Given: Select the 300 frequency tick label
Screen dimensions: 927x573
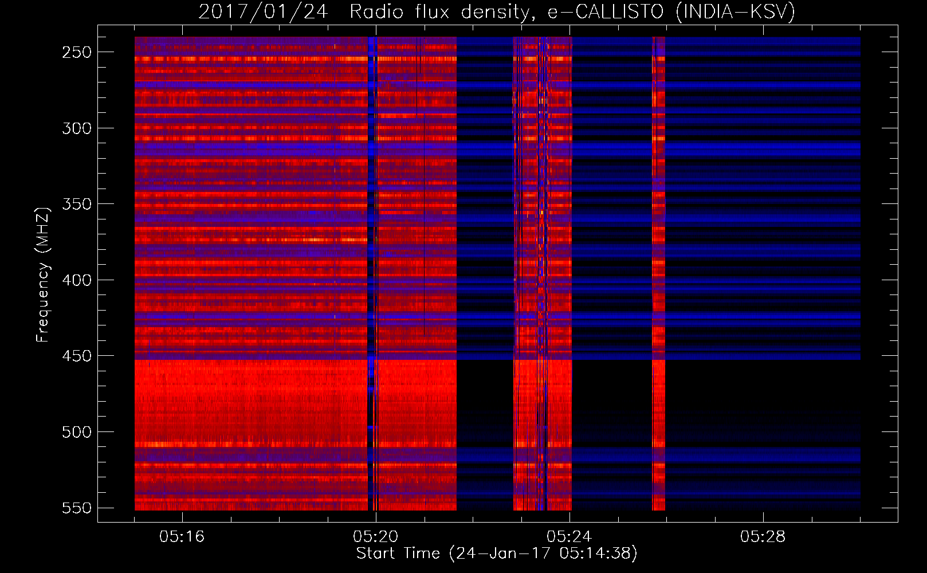Looking at the screenshot, I should pyautogui.click(x=77, y=128).
